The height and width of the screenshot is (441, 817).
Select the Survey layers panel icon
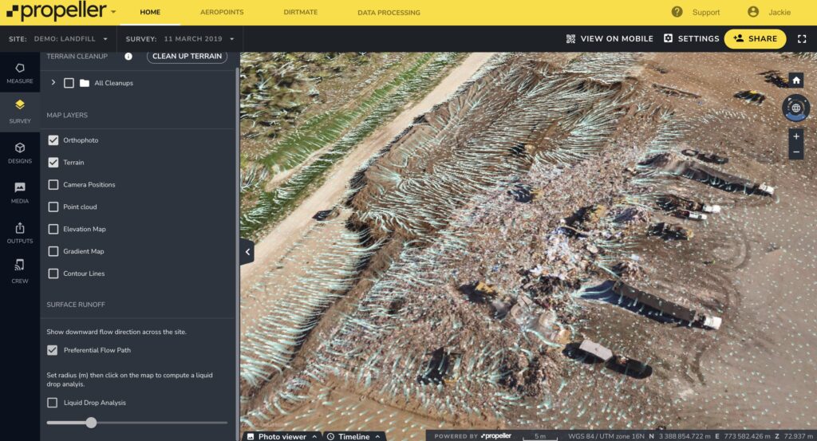(x=20, y=104)
